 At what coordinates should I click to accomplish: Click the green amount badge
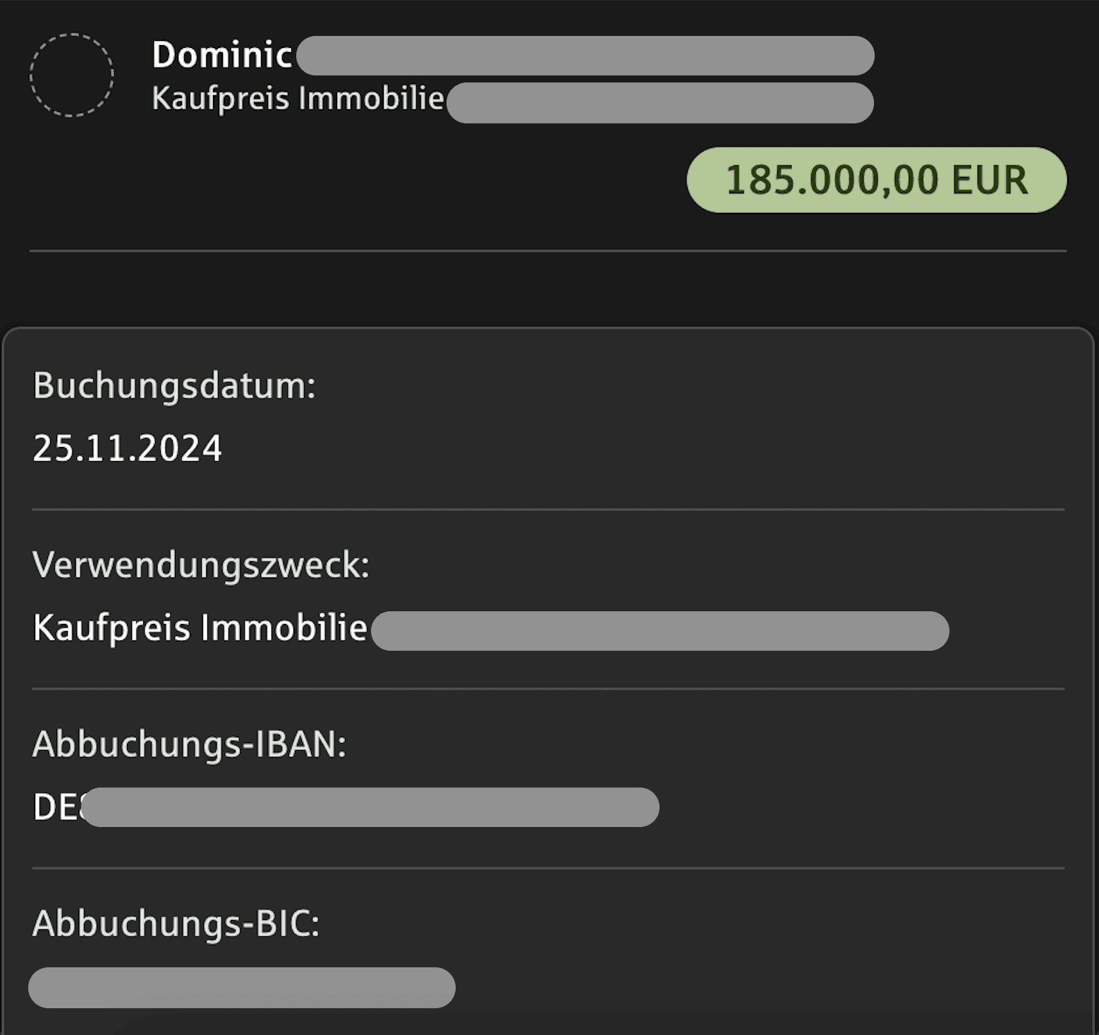pyautogui.click(x=876, y=180)
